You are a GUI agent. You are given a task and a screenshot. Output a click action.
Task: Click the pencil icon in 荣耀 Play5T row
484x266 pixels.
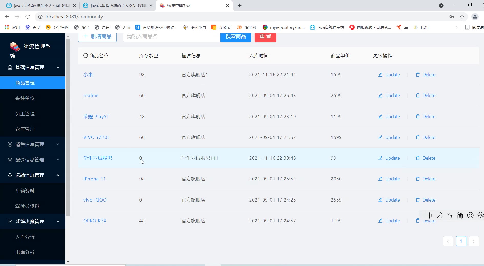(380, 117)
